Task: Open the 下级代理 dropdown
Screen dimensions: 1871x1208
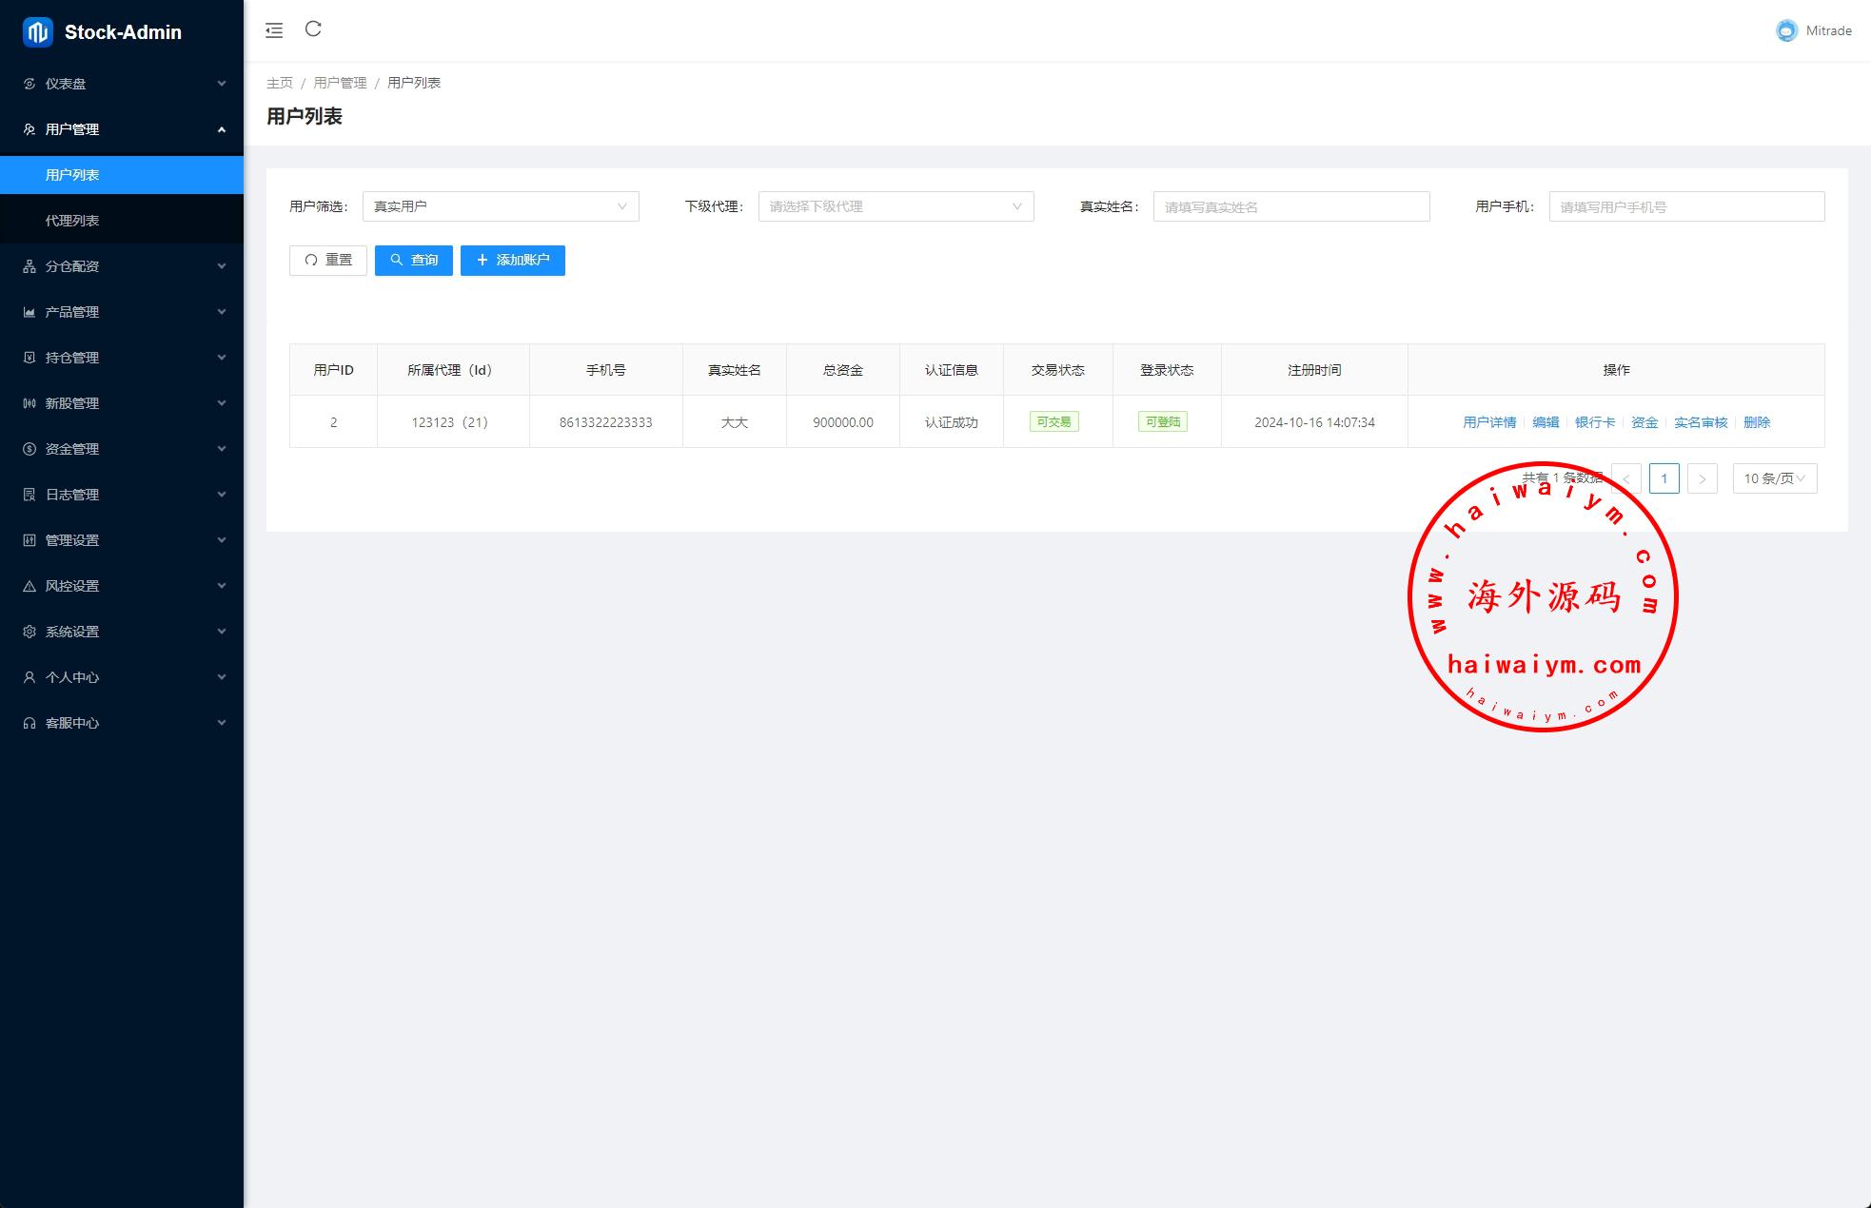Action: pos(896,206)
